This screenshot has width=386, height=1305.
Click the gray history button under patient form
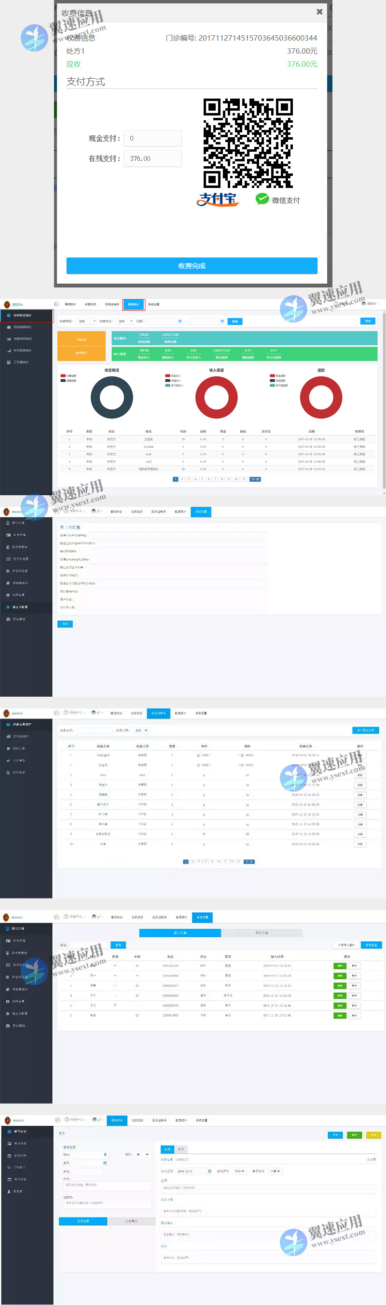131,1221
